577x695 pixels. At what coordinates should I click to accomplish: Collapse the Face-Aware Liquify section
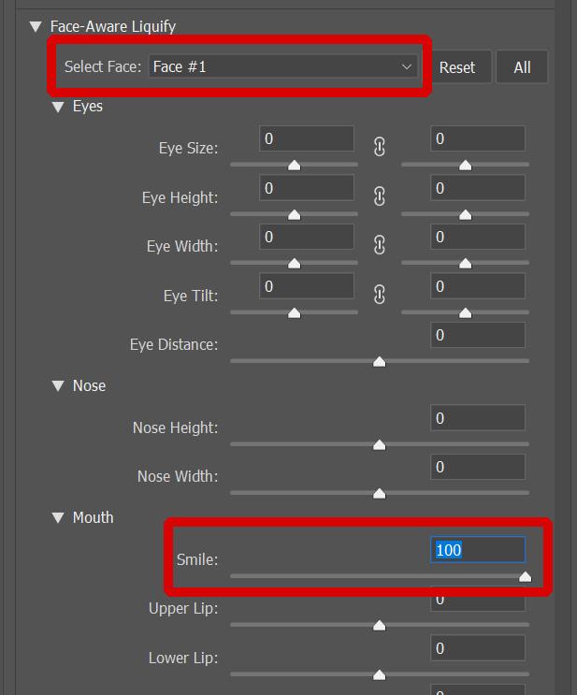click(36, 26)
